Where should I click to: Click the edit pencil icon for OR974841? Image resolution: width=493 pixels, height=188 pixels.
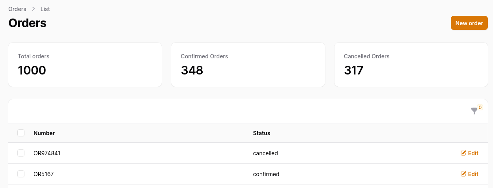463,153
